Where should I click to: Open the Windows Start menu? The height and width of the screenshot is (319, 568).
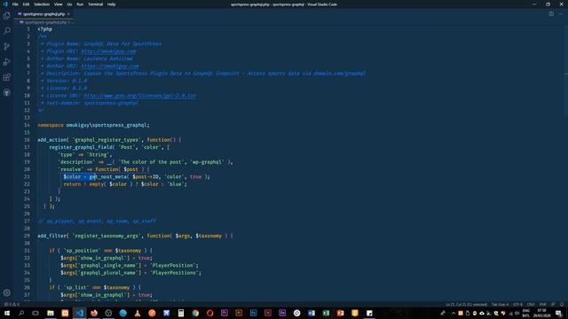coord(6,313)
